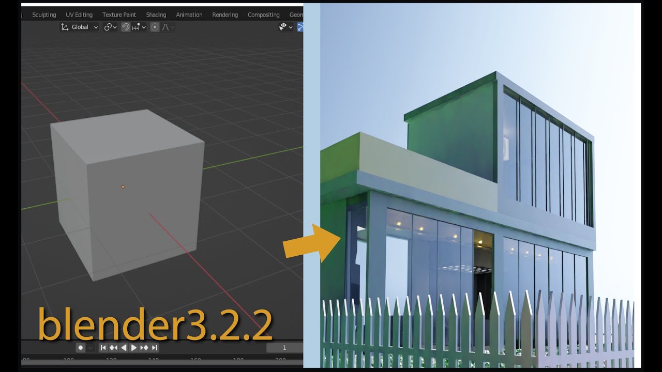
Task: Jump to the next keyframe
Action: pyautogui.click(x=144, y=348)
